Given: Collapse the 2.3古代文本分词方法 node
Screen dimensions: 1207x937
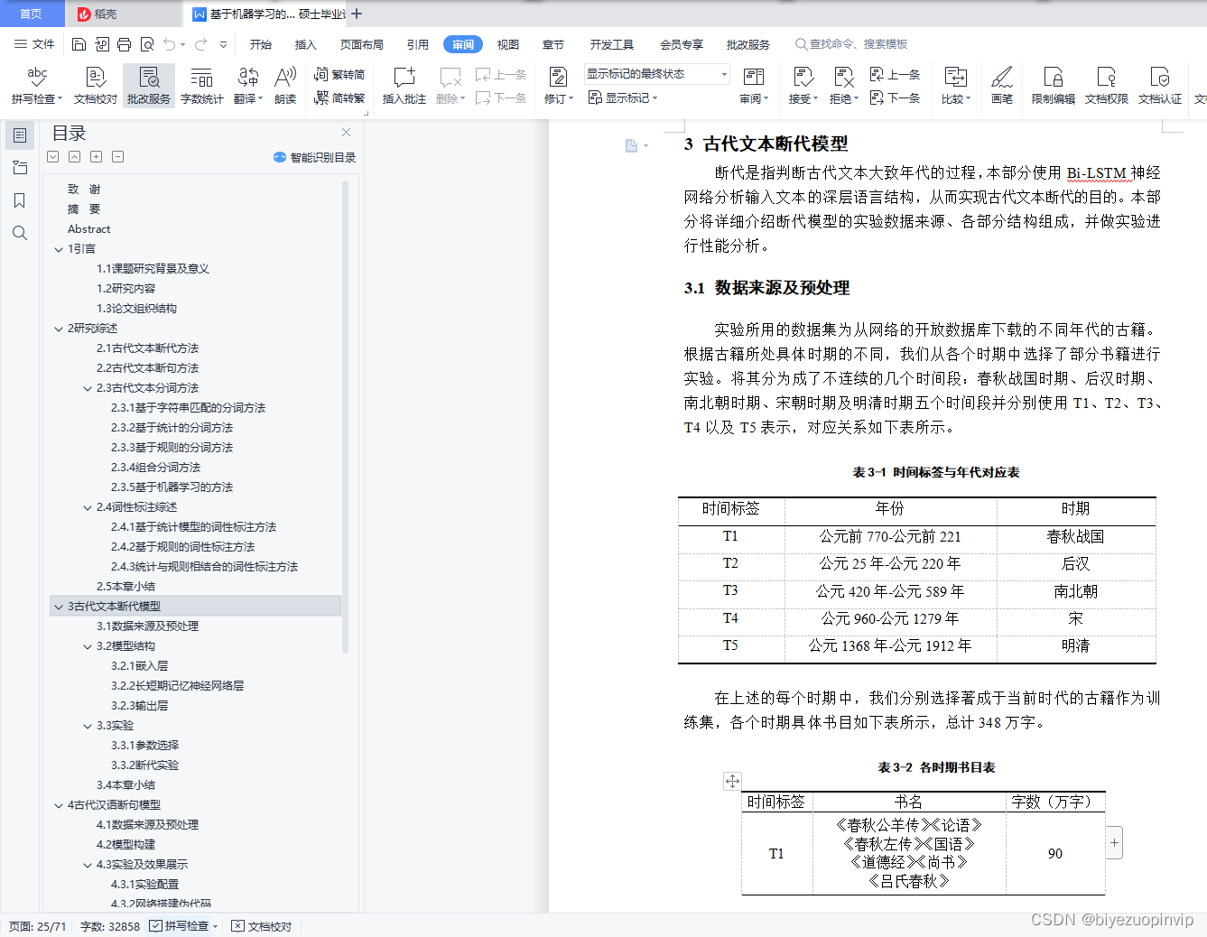Looking at the screenshot, I should (x=88, y=388).
